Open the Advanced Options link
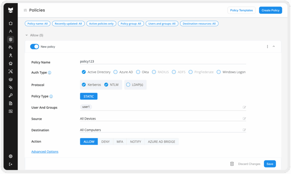 (45, 152)
